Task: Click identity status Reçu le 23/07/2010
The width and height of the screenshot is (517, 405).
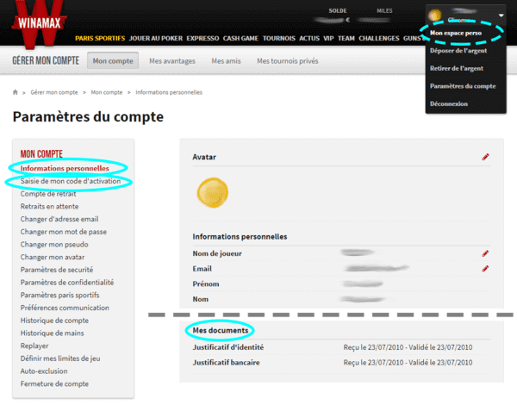Action: (x=374, y=347)
